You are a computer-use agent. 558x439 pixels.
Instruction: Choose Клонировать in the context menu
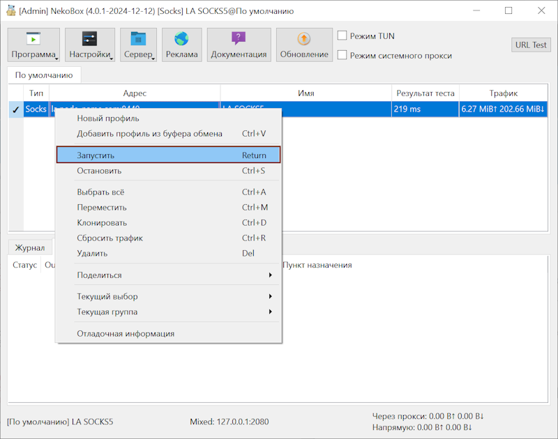pos(102,223)
